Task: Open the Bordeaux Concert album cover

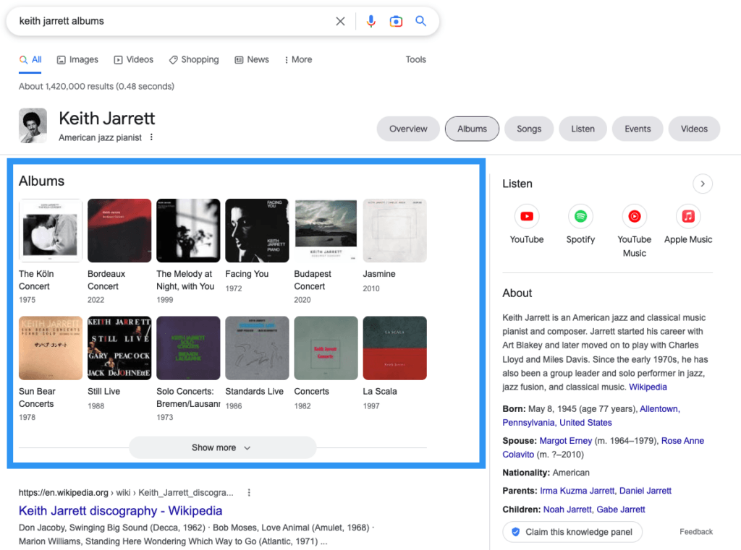Action: point(119,231)
